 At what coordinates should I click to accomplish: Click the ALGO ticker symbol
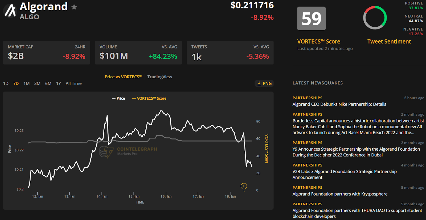tap(29, 17)
